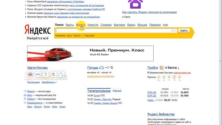
Task: Open Авто link beside модельный ряд Kia
Action: pyautogui.click(x=29, y=95)
